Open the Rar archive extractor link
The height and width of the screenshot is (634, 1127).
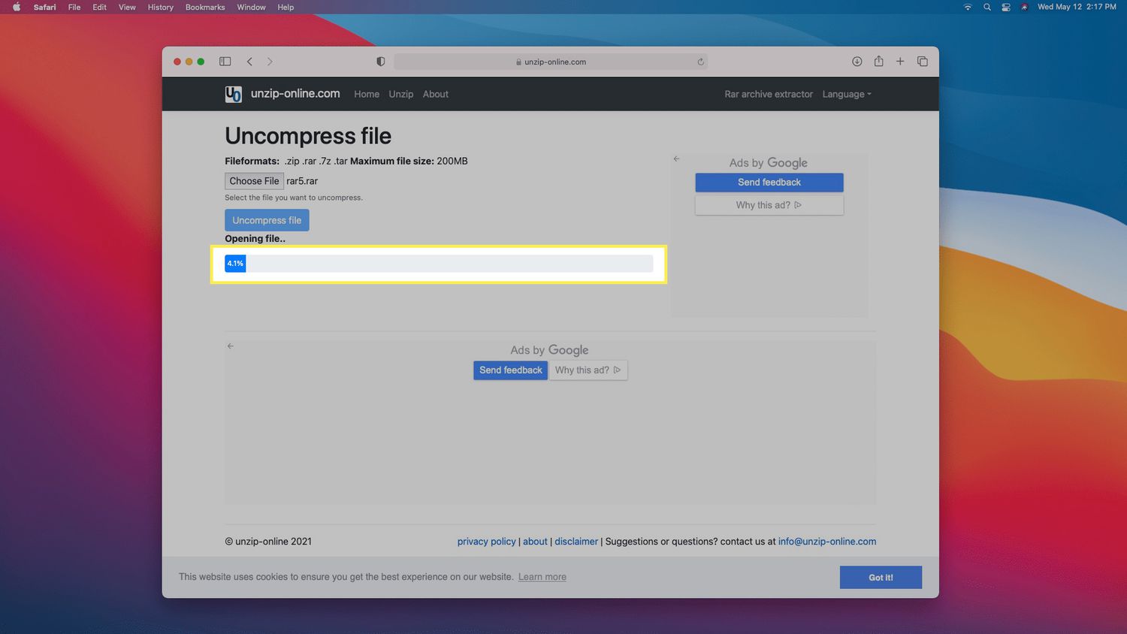[x=768, y=94]
